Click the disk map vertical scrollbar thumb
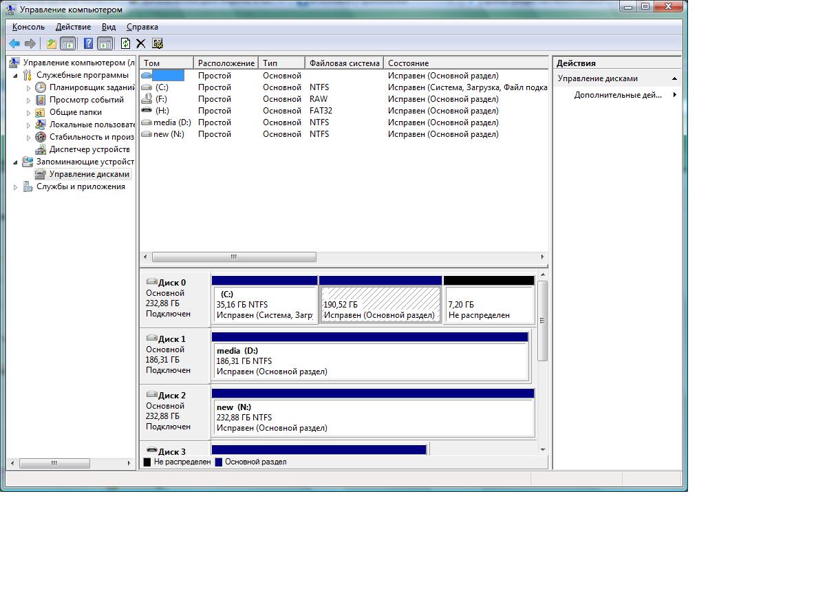The width and height of the screenshot is (838, 591). coord(542,321)
